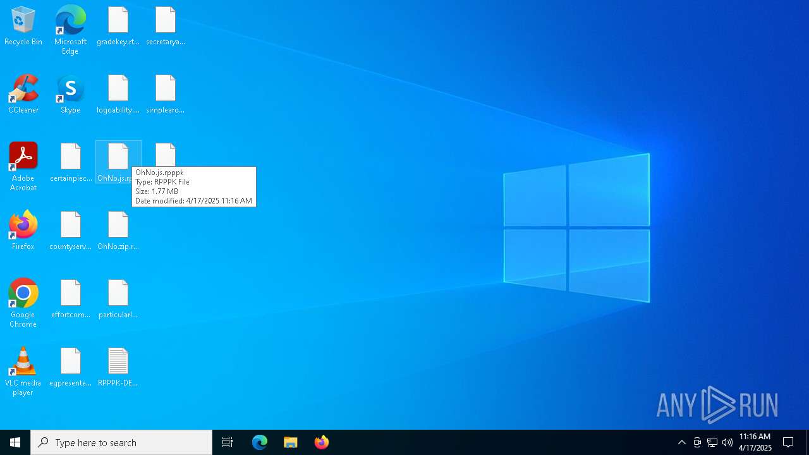Image resolution: width=809 pixels, height=455 pixels.
Task: Open the taskbar clock showing 11:16 AM
Action: tap(755, 442)
